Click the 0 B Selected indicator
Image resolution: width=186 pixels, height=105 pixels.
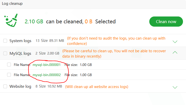[100, 22]
